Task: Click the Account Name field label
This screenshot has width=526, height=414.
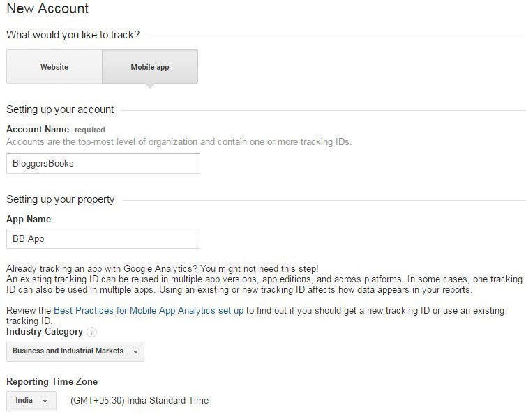Action: 38,130
